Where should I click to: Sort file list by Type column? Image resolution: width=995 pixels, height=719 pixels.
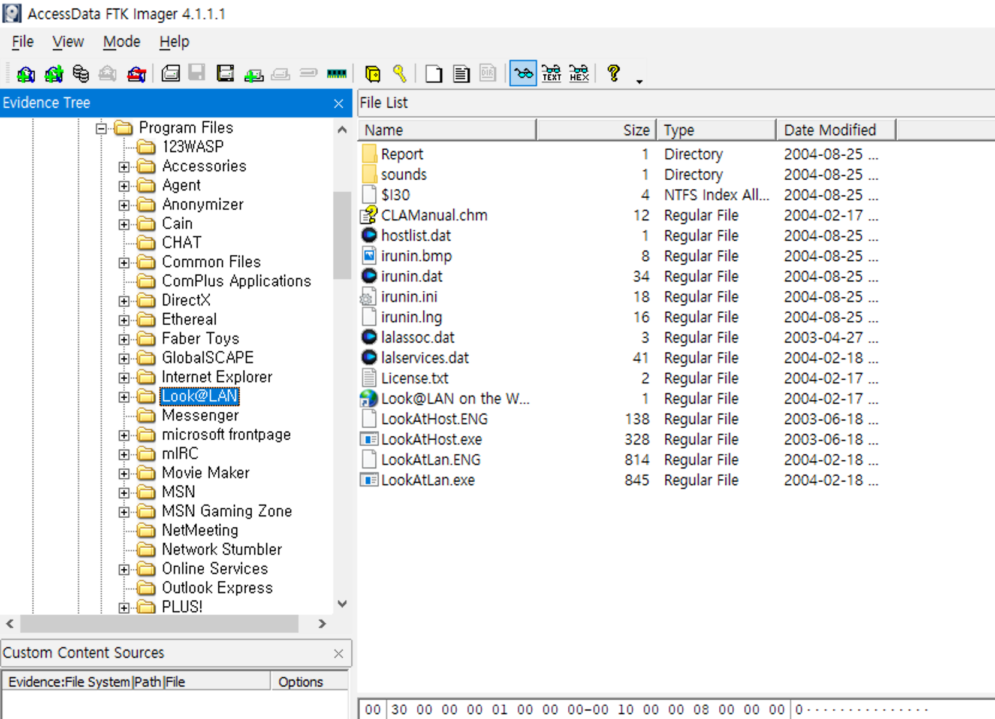point(716,130)
